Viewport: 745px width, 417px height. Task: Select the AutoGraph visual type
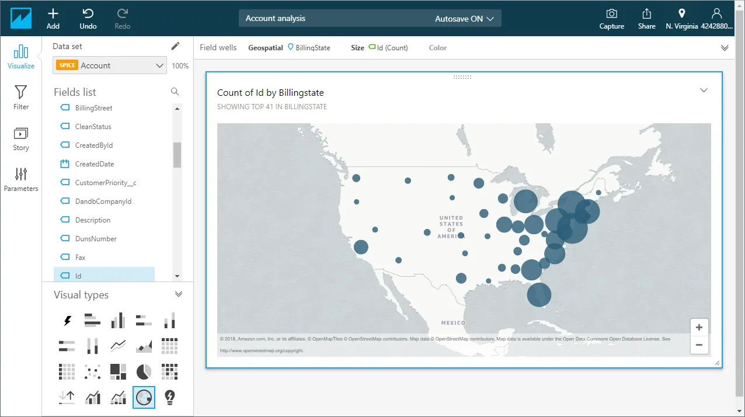point(66,320)
